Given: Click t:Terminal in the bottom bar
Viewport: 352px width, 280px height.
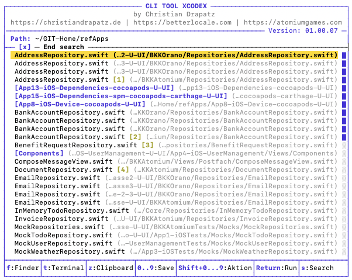Looking at the screenshot, I should [x=64, y=268].
